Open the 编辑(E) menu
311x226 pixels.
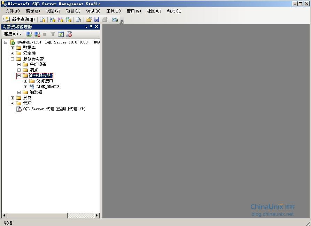pyautogui.click(x=32, y=11)
